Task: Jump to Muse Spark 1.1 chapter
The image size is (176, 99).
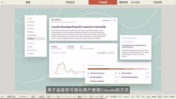Action: point(24,97)
